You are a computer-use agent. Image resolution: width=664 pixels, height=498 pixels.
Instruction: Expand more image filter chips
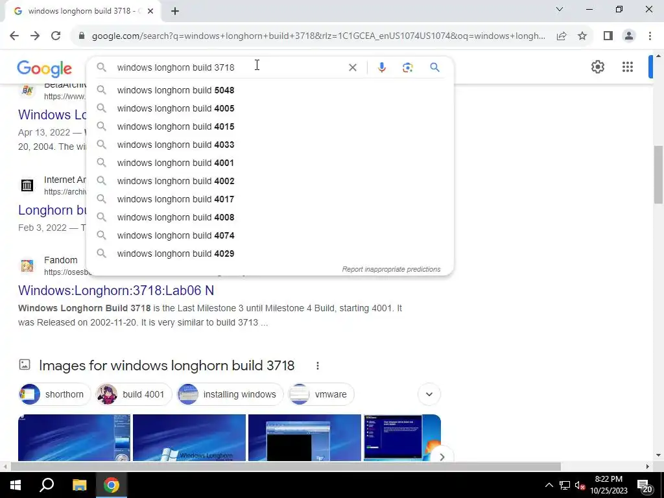click(x=429, y=394)
